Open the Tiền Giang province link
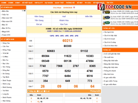The height and width of the screenshot is (103, 138). (x=39, y=20)
